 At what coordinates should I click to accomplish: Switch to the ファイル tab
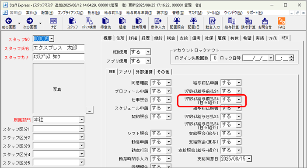tap(272, 38)
